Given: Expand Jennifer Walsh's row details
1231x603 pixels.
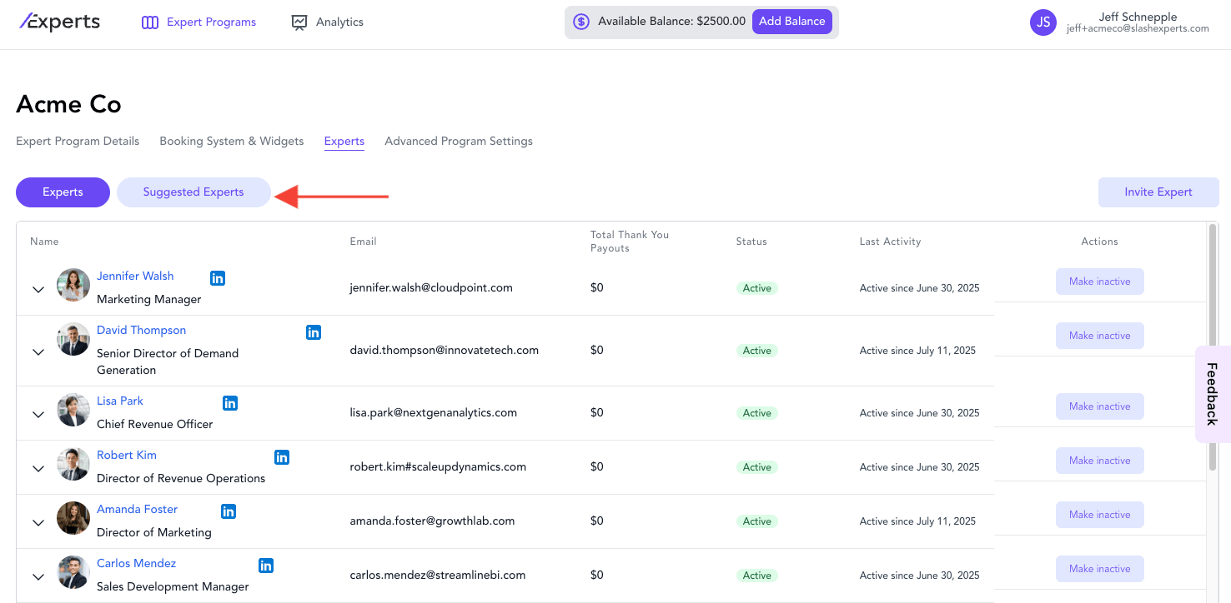Looking at the screenshot, I should pos(38,289).
